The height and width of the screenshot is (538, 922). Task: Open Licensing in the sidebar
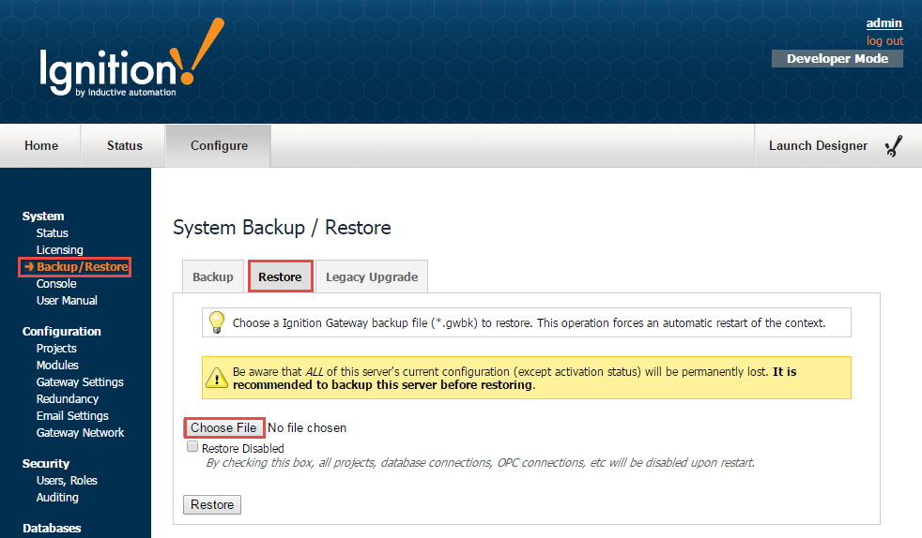pyautogui.click(x=59, y=250)
